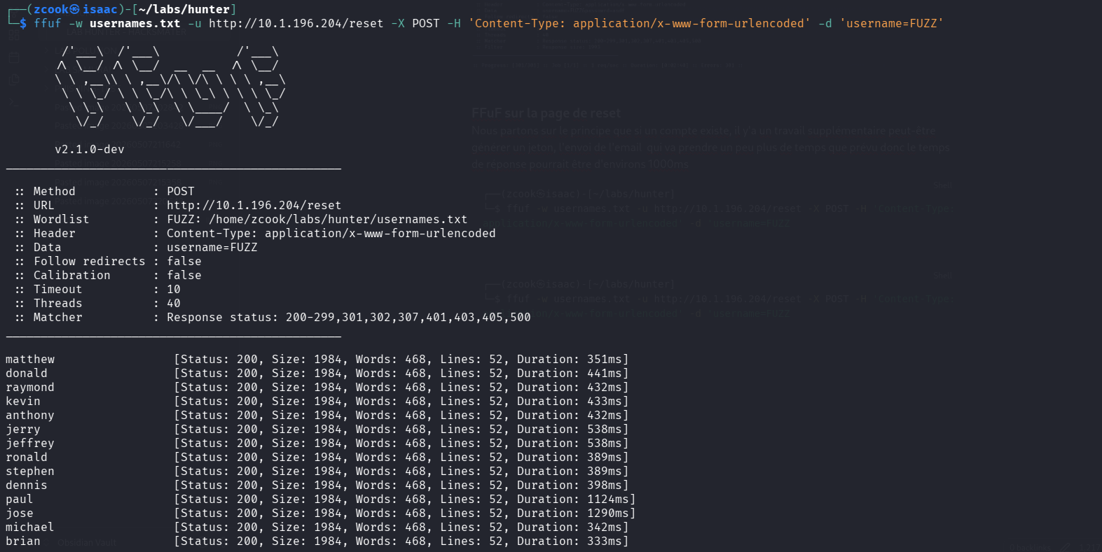The image size is (1102, 552).
Task: Click the 'stephen' username result
Action: coord(30,472)
